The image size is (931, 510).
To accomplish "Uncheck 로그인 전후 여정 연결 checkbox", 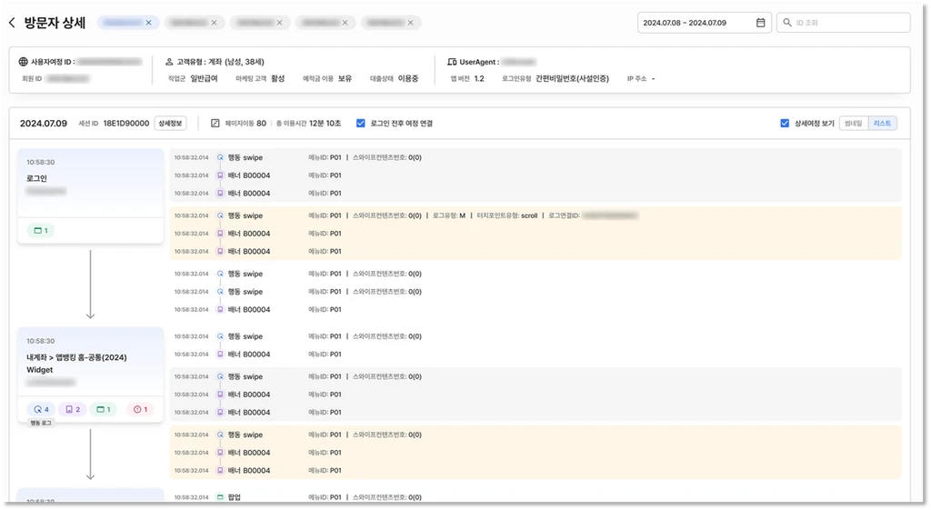I will click(x=361, y=123).
